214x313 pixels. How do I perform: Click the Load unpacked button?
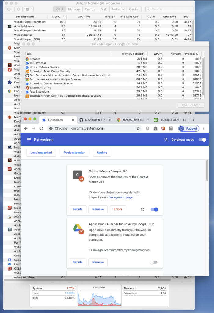[41, 153]
